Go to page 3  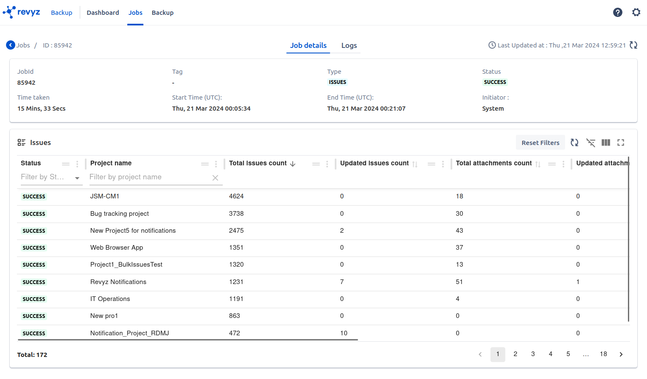(x=533, y=354)
